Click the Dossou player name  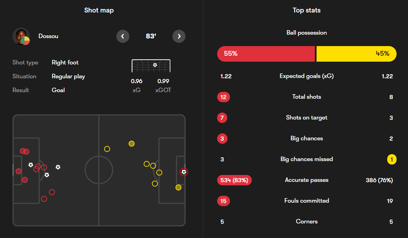click(x=48, y=36)
